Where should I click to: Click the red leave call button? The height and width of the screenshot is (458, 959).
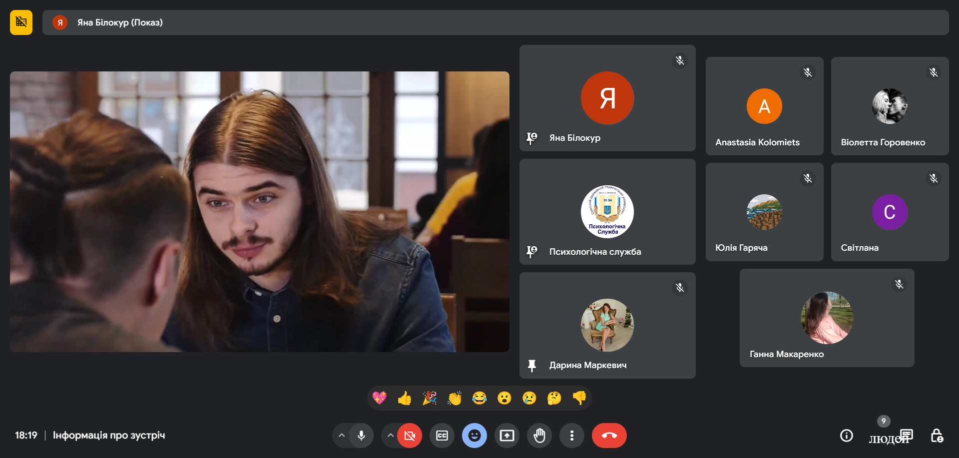pos(609,436)
